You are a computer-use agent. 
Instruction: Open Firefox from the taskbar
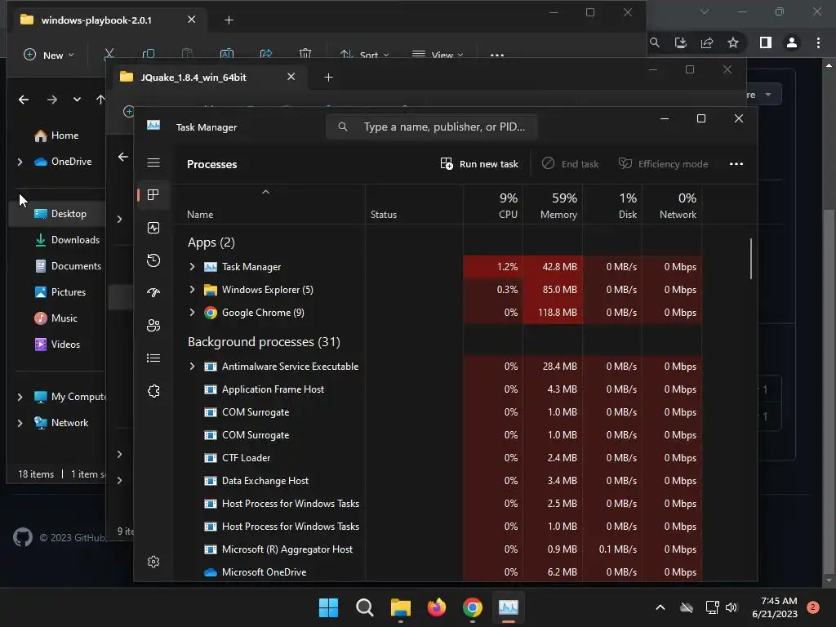coord(437,607)
